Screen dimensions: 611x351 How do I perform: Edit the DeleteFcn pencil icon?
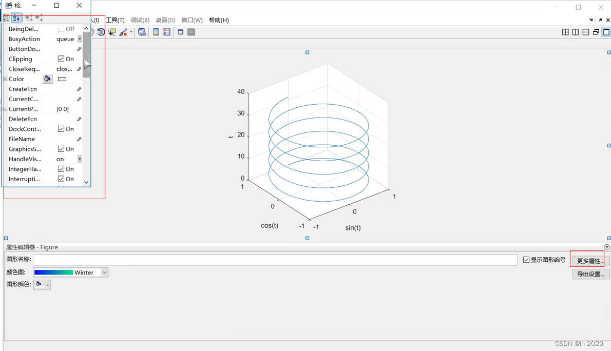(x=79, y=119)
